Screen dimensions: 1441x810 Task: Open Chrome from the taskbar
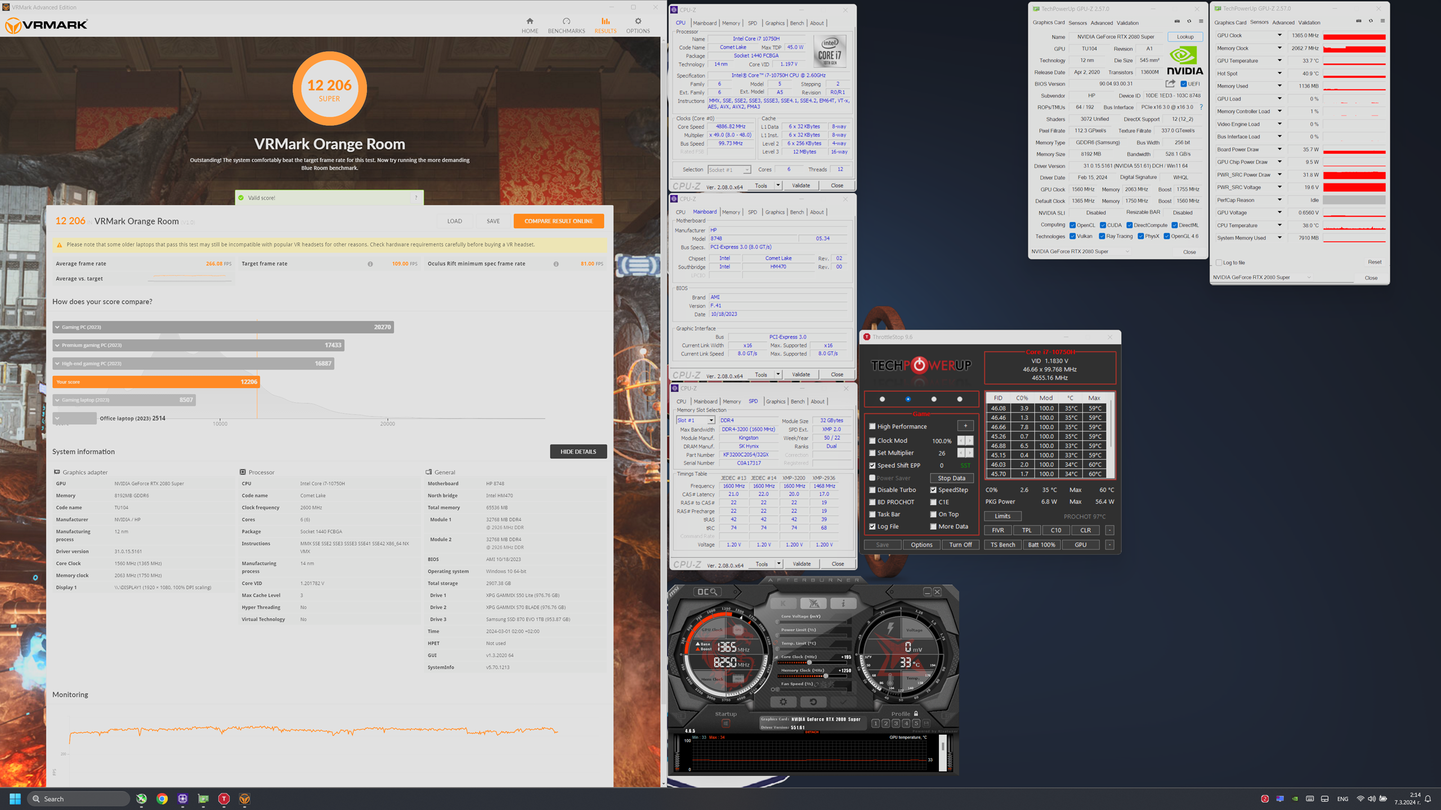(162, 799)
